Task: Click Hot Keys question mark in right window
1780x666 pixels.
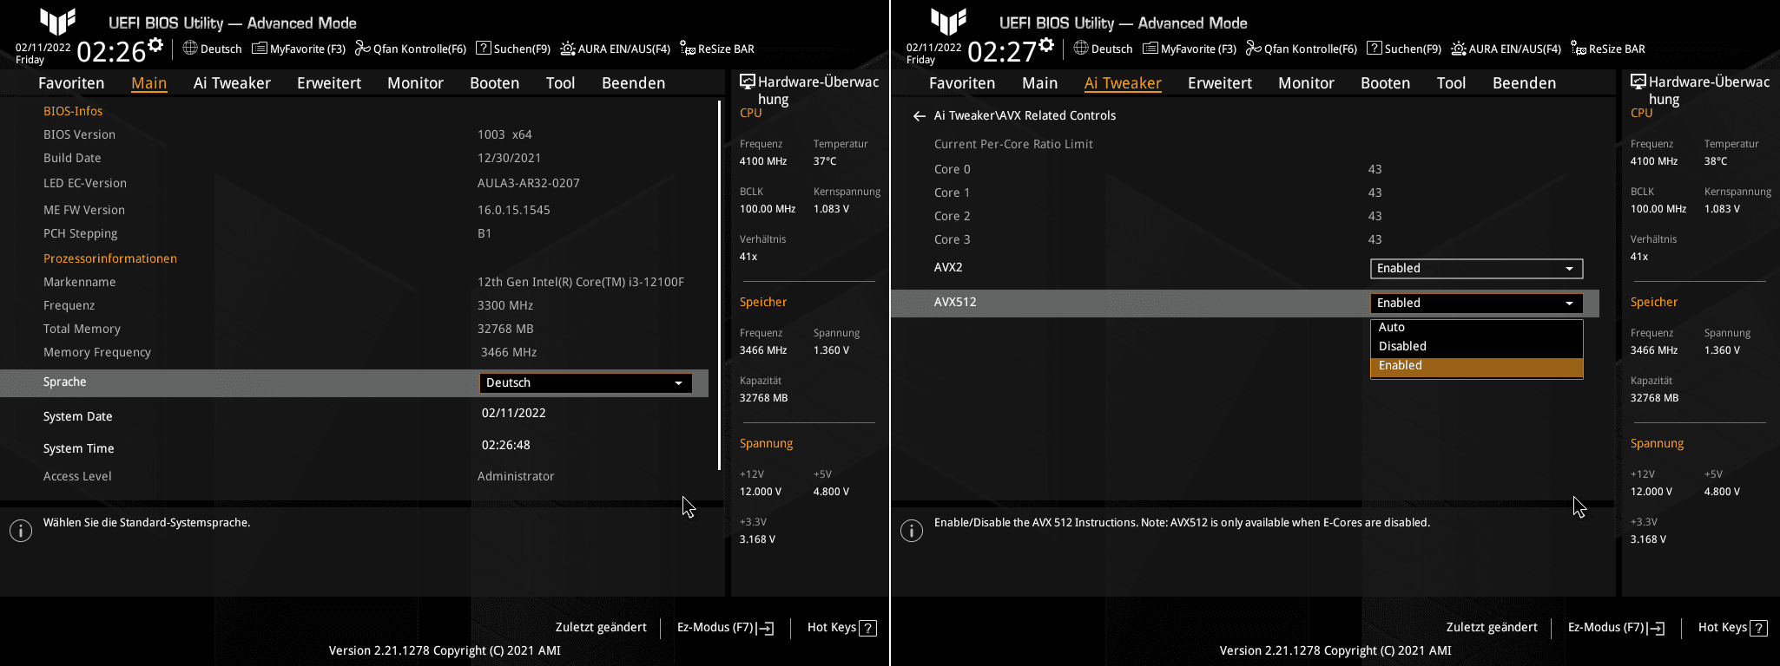Action: point(1758,628)
